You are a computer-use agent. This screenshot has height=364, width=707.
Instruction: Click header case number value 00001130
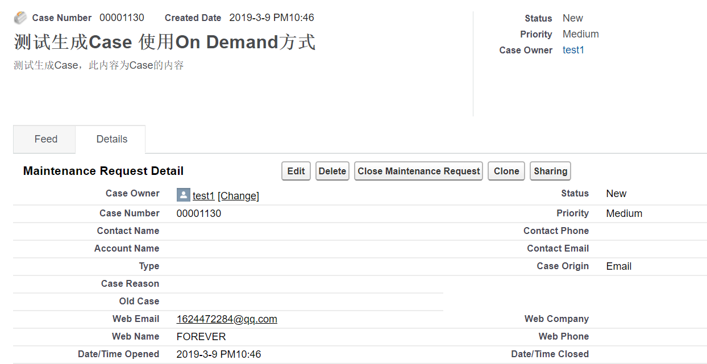122,18
